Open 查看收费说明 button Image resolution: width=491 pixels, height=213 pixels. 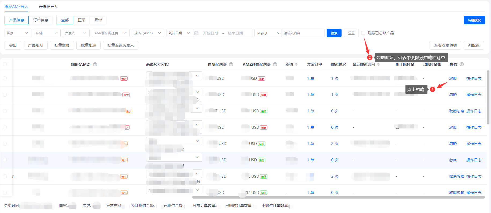[445, 45]
